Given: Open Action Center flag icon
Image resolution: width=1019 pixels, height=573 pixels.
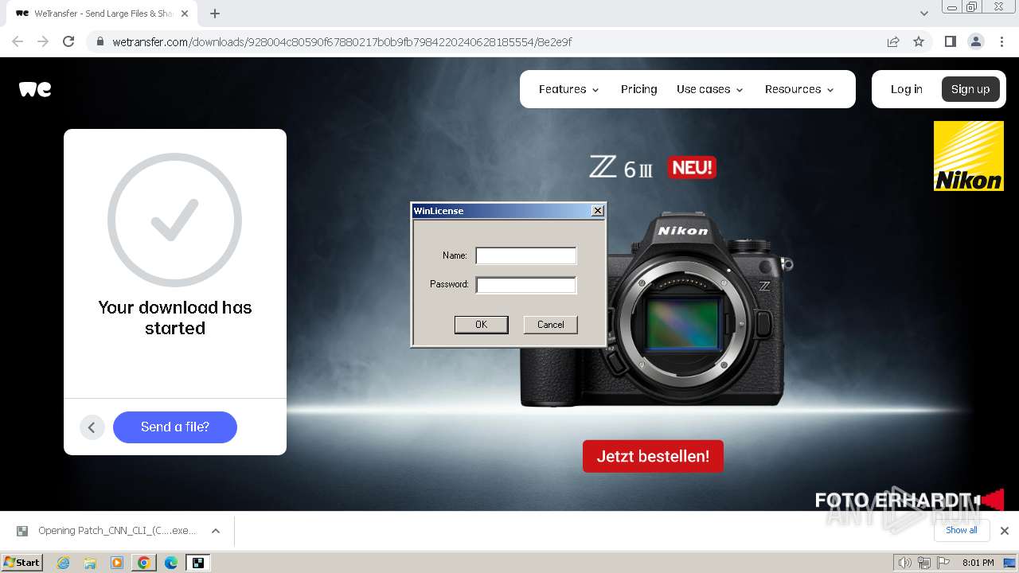Looking at the screenshot, I should tap(943, 563).
